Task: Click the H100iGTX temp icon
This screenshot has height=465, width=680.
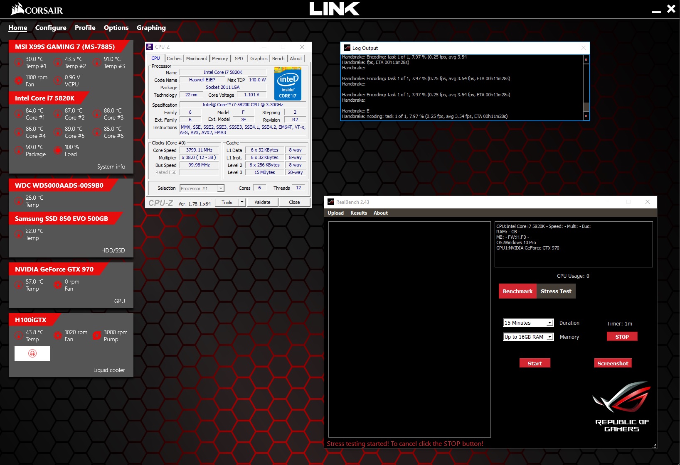Action: 19,335
